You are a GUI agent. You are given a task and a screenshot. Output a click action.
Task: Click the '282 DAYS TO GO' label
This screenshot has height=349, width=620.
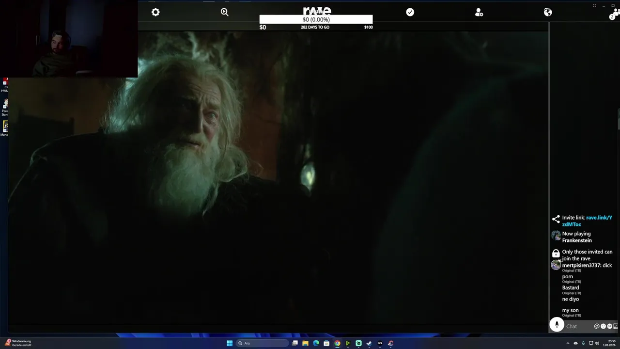[x=315, y=27]
